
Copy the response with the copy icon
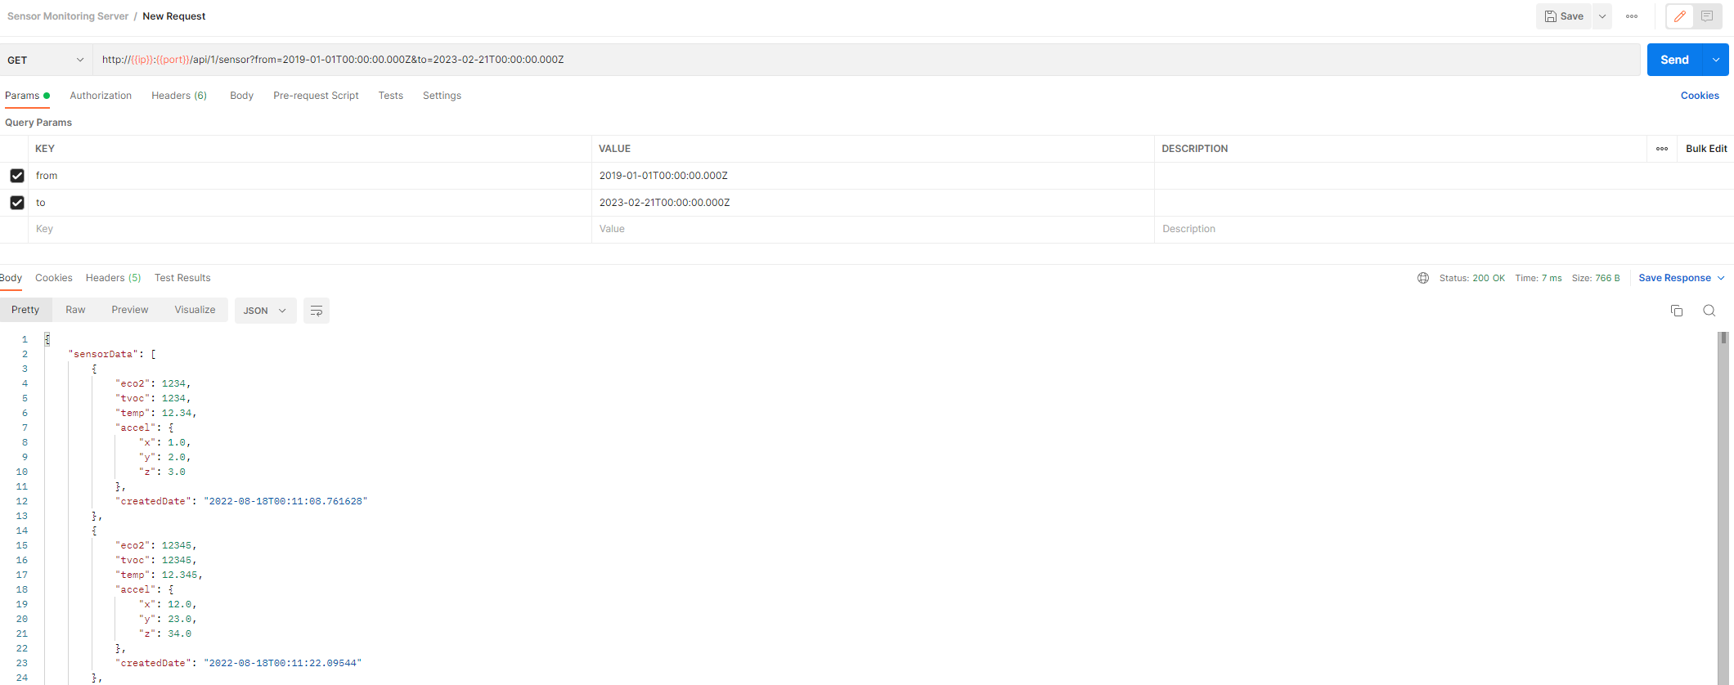[x=1677, y=311]
